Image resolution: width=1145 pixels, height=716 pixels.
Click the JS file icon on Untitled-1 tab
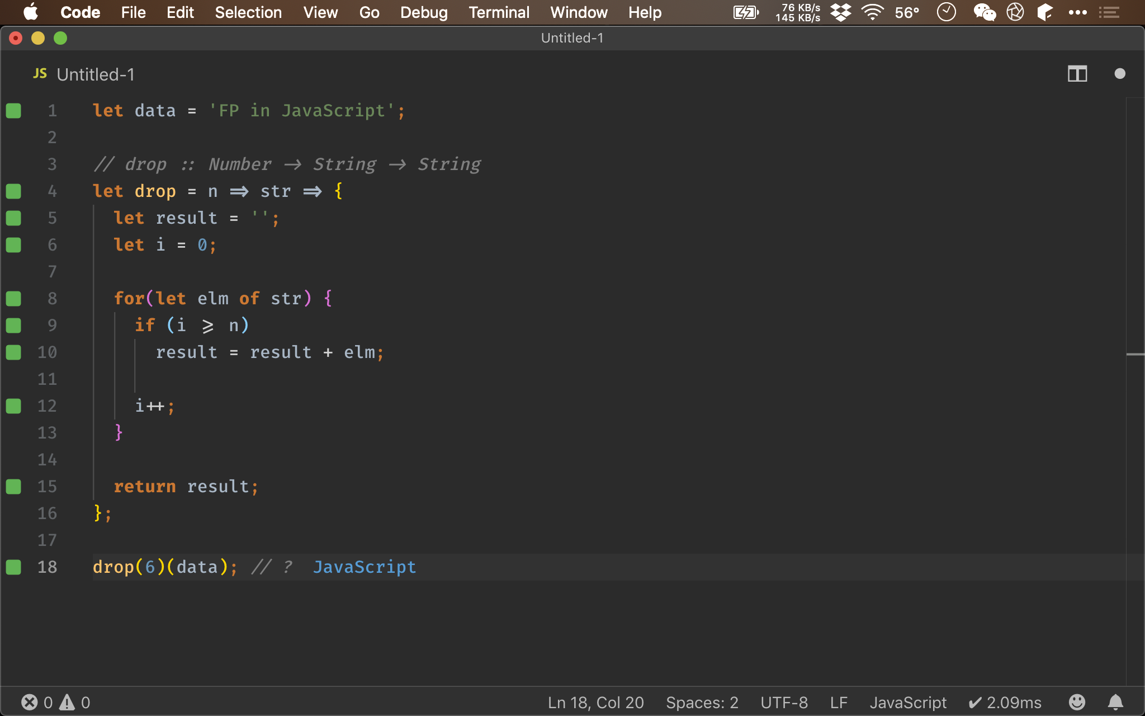[x=40, y=74]
